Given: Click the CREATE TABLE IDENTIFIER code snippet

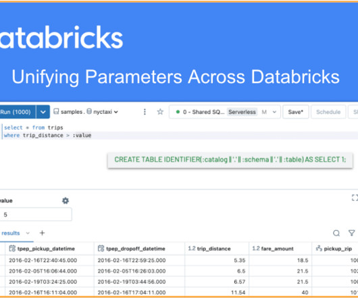Looking at the screenshot, I should pos(230,160).
